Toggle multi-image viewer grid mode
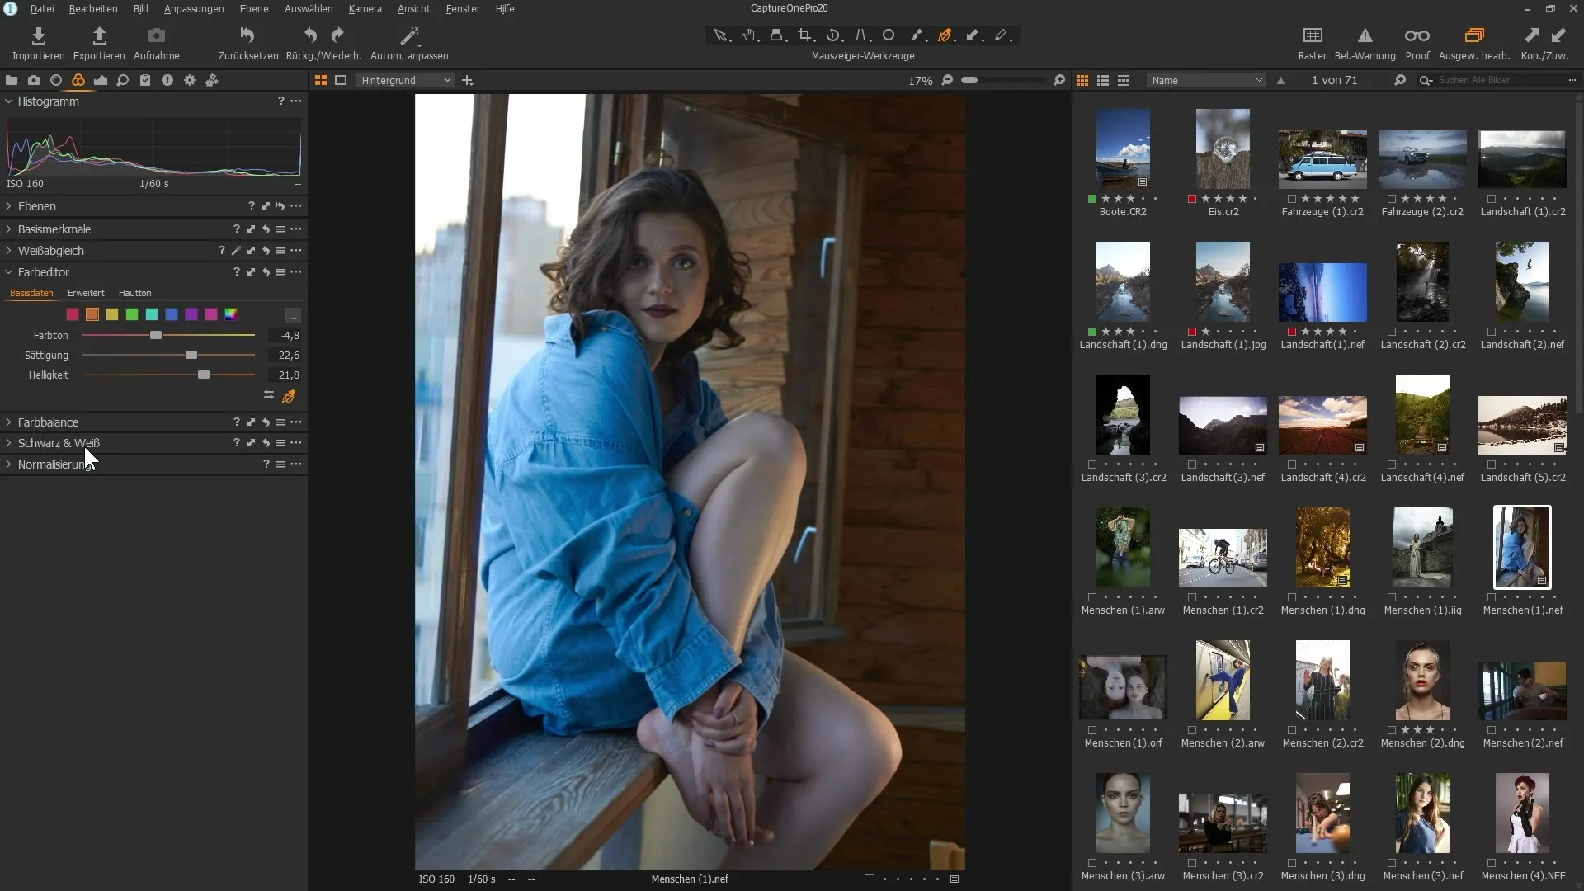Viewport: 1584px width, 891px height. coord(321,80)
